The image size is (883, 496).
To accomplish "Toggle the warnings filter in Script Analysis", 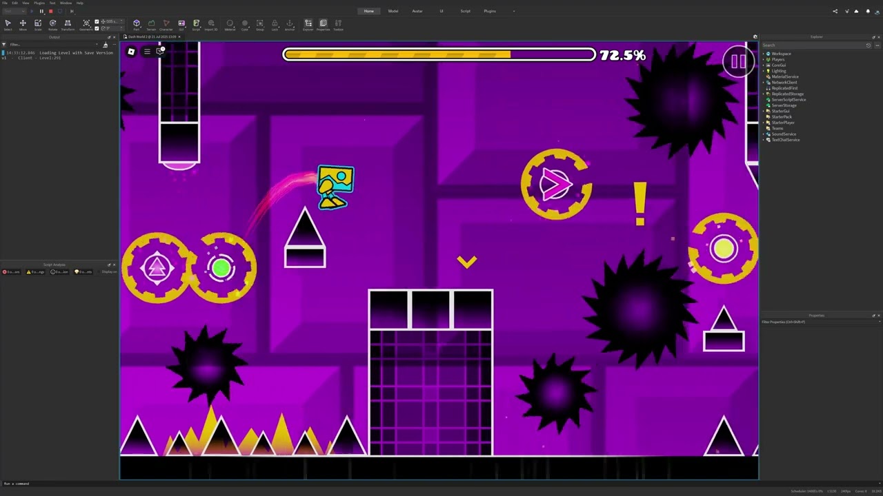I will [36, 271].
